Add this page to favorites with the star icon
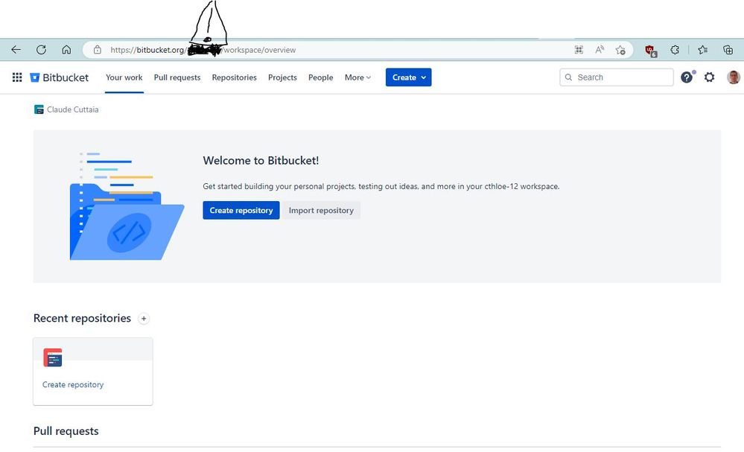 pos(620,50)
